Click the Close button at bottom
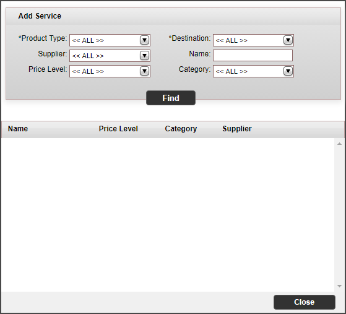Viewport: 346px width, 314px height. pos(305,302)
